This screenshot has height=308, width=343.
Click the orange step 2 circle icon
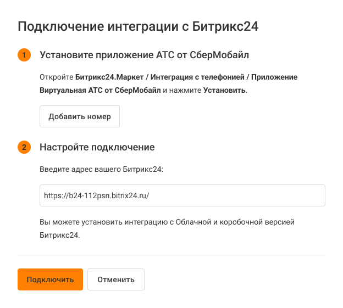24,148
